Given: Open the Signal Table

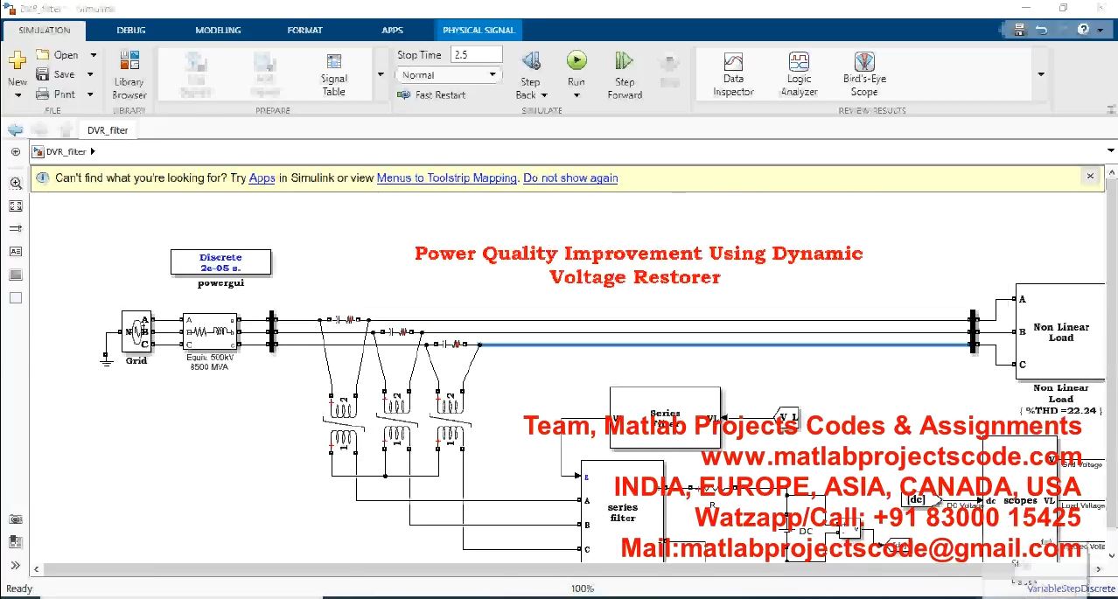Looking at the screenshot, I should [x=333, y=75].
